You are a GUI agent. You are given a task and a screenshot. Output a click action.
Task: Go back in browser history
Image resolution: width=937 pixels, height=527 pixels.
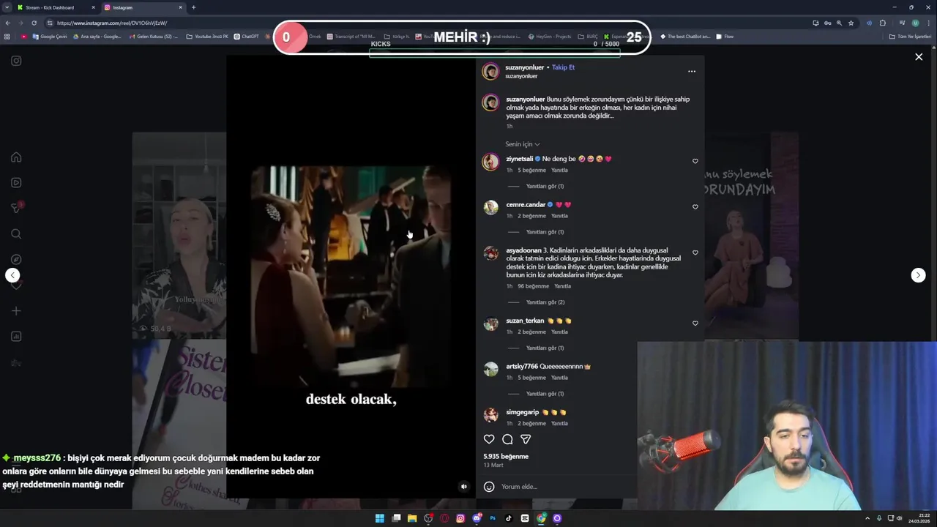8,23
